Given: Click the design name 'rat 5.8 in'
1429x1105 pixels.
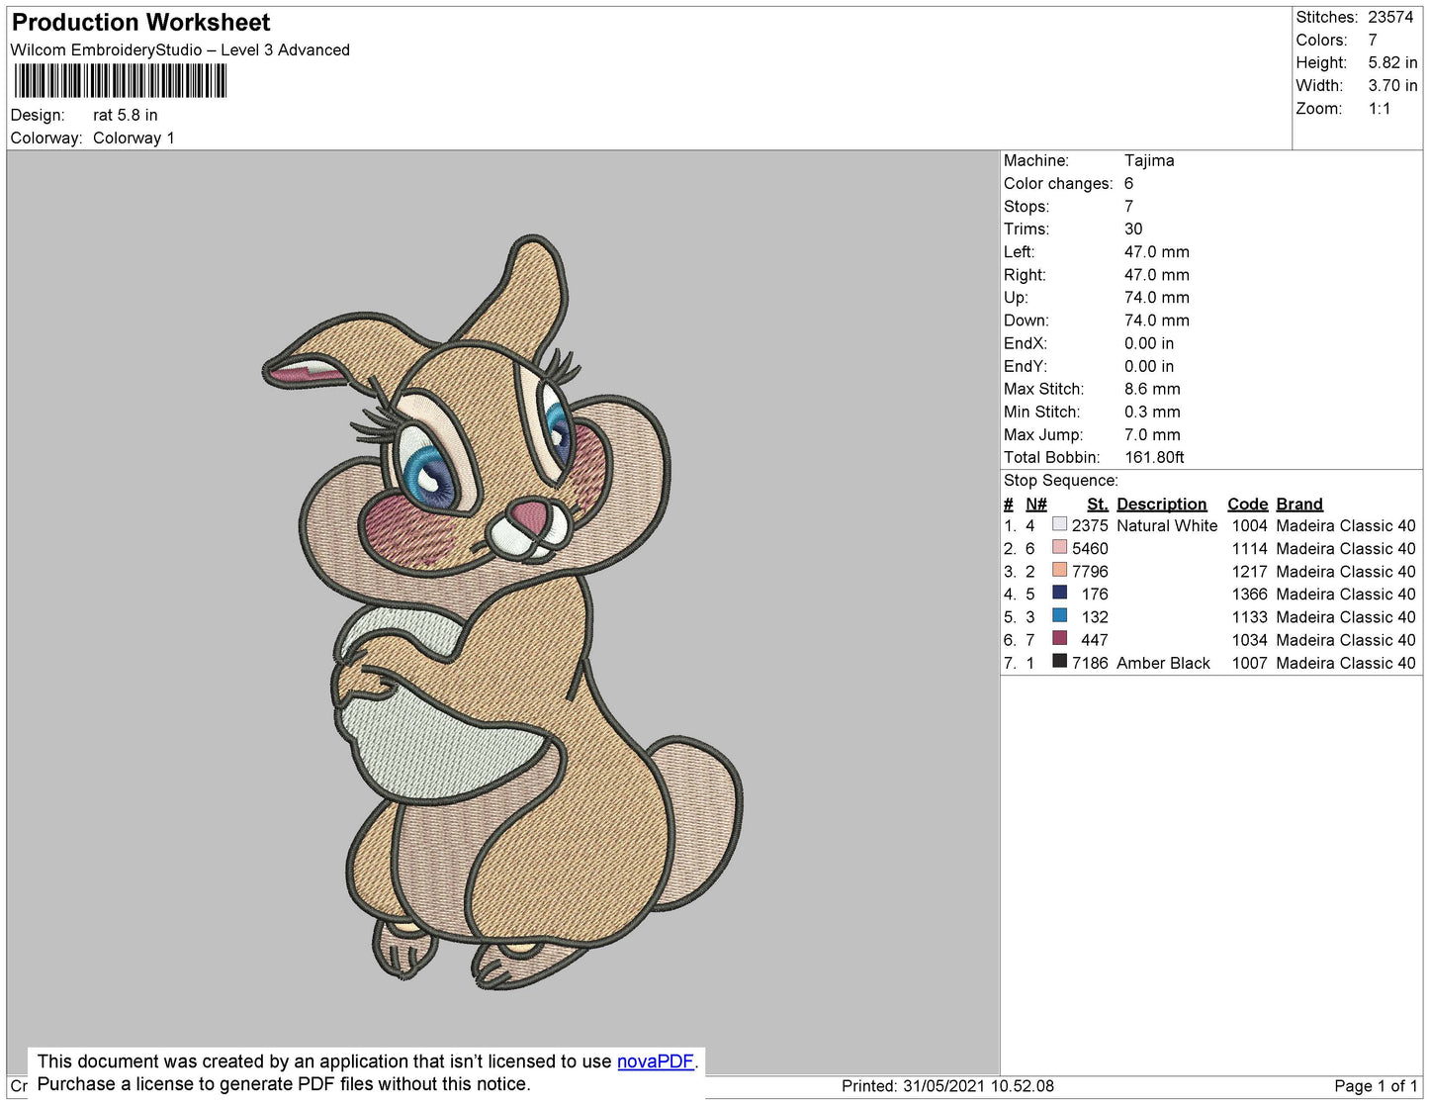Looking at the screenshot, I should tap(126, 116).
